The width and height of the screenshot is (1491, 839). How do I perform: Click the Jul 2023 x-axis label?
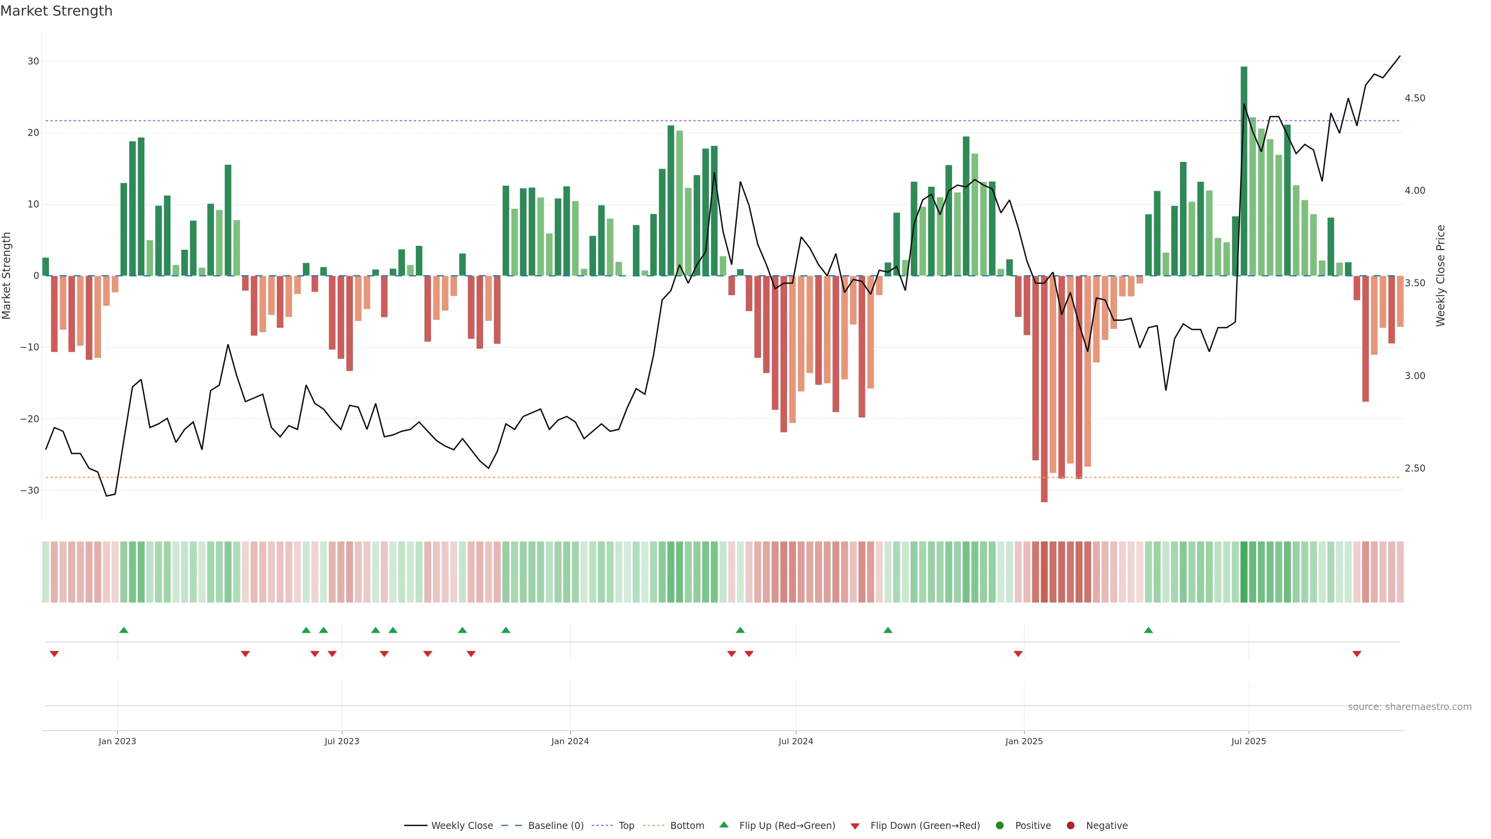342,741
